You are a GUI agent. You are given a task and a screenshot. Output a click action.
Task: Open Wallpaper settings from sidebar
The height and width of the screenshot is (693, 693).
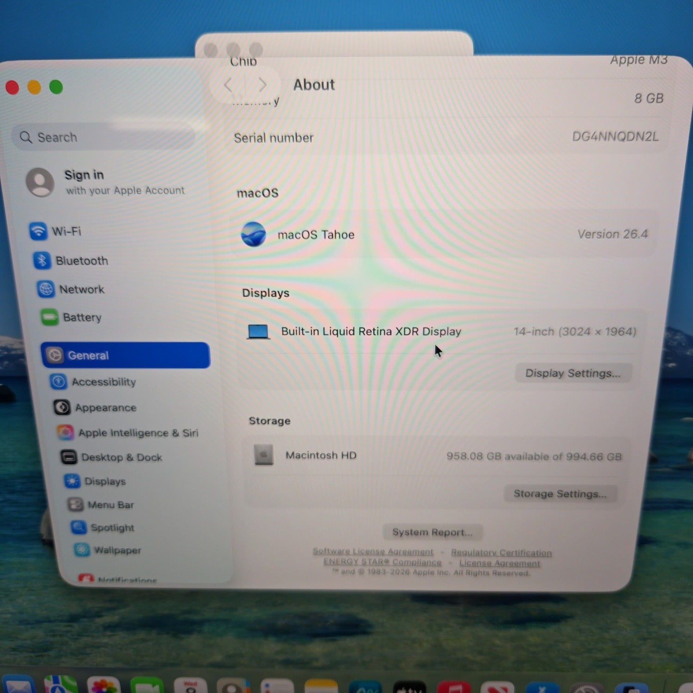pyautogui.click(x=117, y=550)
